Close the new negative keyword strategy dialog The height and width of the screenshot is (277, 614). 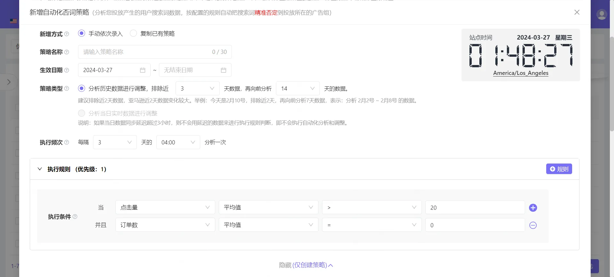pos(577,12)
